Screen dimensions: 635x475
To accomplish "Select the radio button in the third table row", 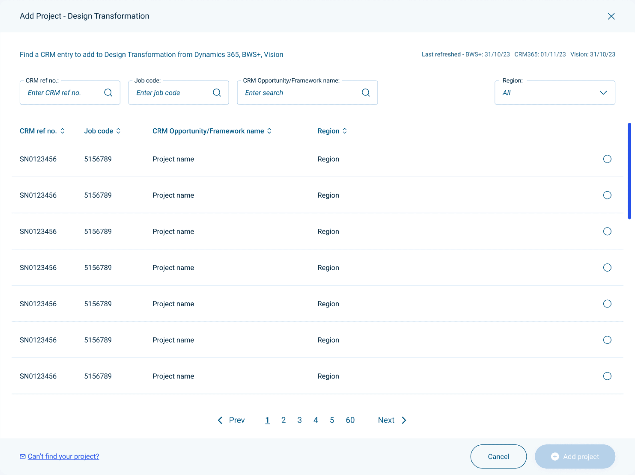I will click(x=607, y=231).
